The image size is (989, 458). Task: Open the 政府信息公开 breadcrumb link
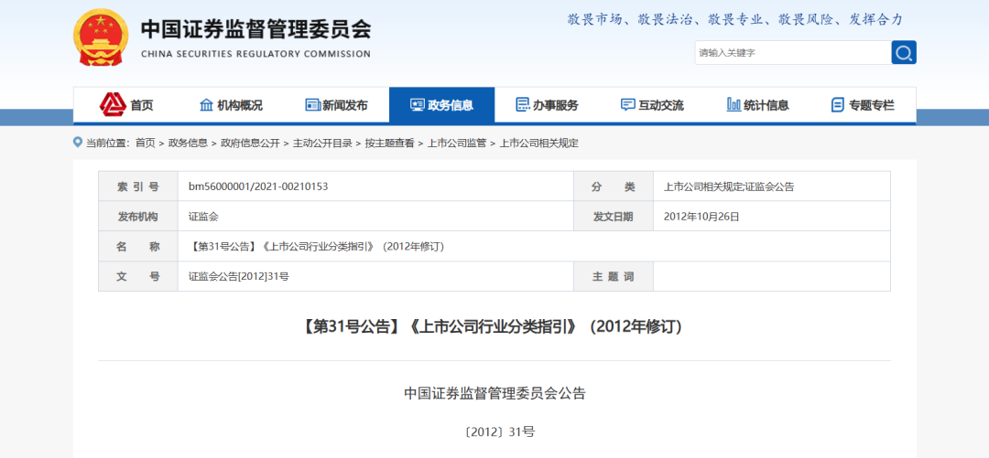tap(250, 143)
